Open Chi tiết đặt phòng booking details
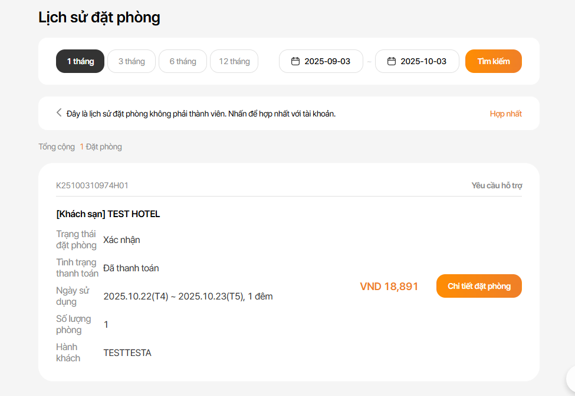Screen dimensions: 575x396 coord(479,286)
